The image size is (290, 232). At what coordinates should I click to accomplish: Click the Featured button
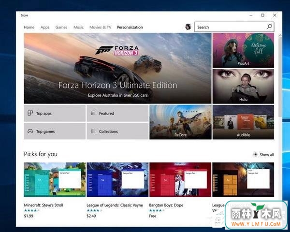[x=117, y=113]
